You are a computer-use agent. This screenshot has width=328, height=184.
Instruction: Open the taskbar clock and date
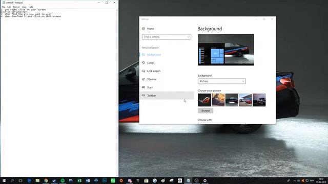321,180
